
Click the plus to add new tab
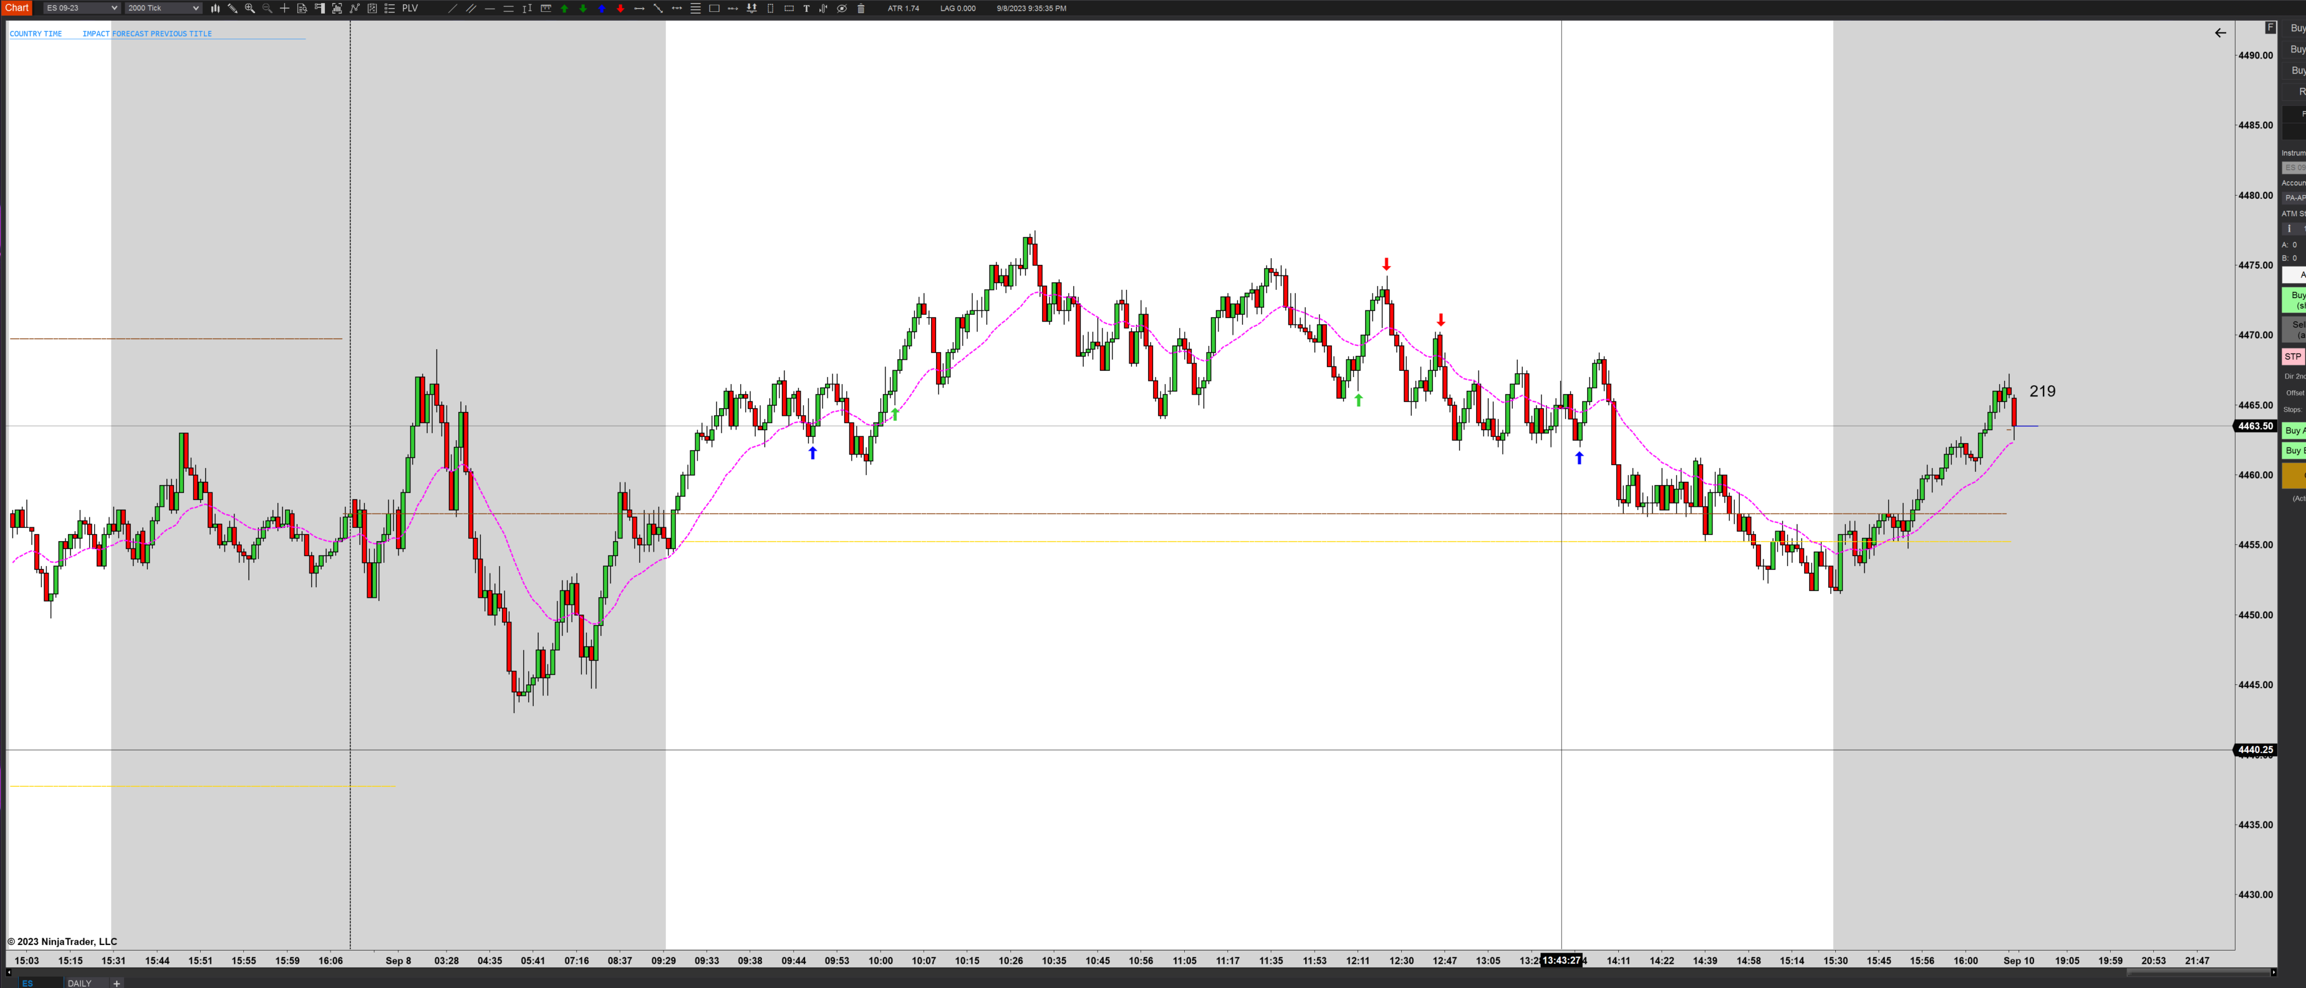[117, 982]
